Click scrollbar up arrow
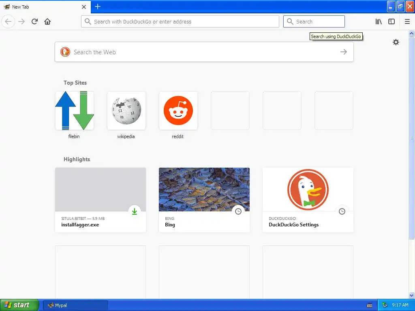Image resolution: width=415 pixels, height=311 pixels. click(411, 33)
